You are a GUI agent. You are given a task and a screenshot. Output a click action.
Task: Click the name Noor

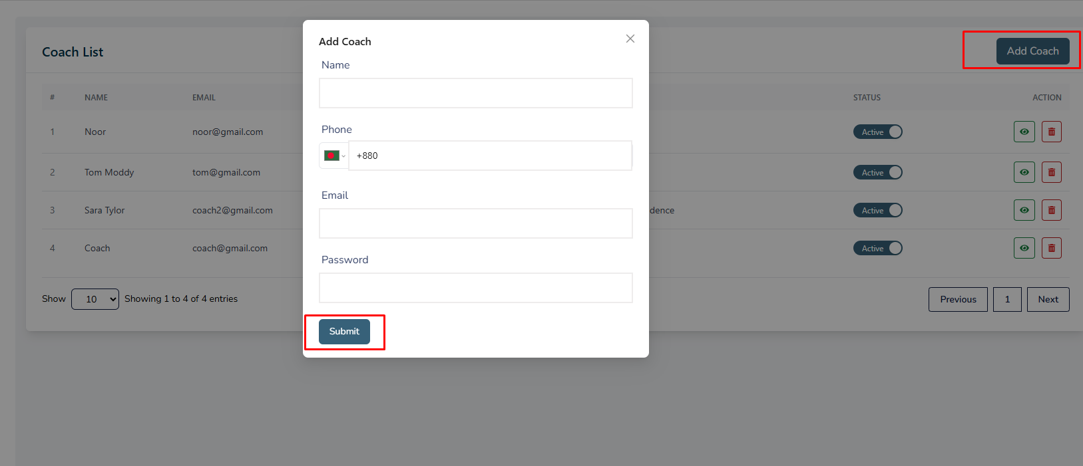click(95, 132)
